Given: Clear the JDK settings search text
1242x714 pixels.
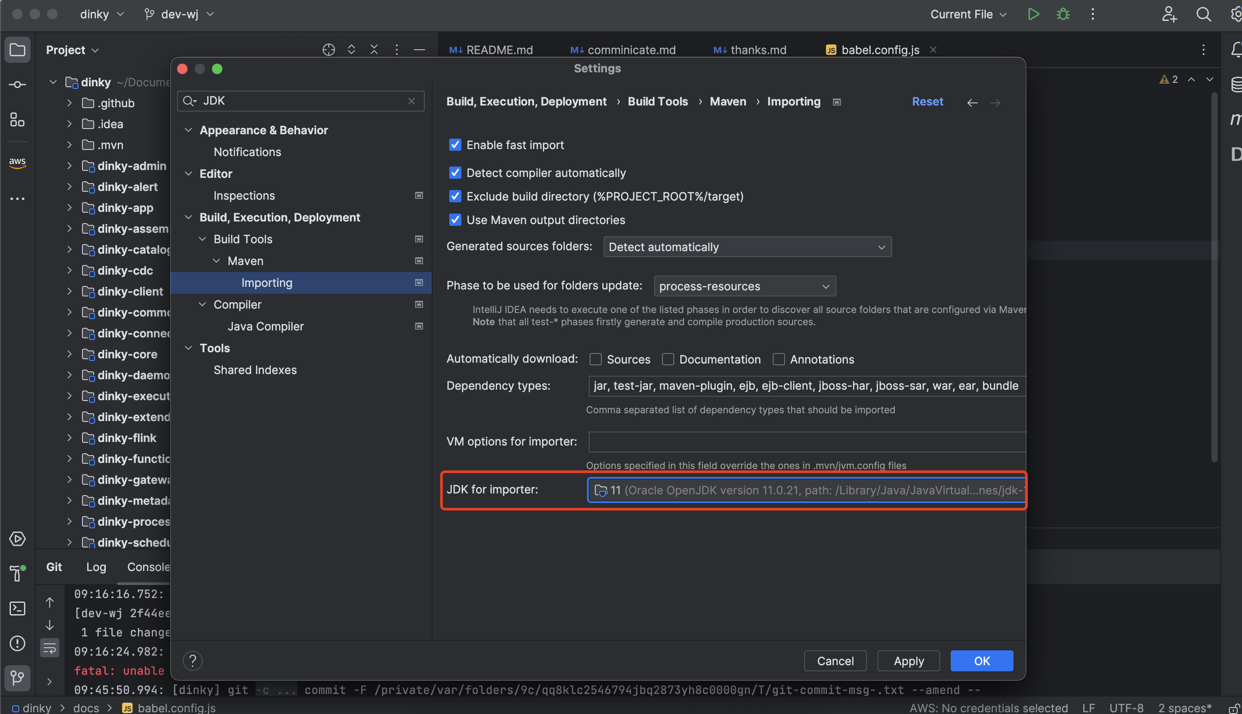Looking at the screenshot, I should tap(412, 101).
